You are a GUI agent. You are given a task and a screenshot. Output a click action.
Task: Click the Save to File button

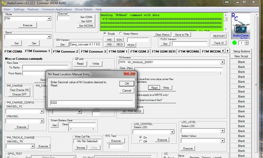tap(182, 35)
